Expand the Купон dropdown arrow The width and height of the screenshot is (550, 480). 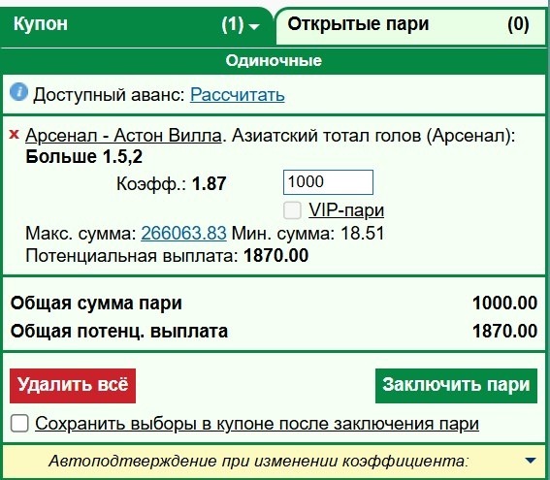pos(254,26)
